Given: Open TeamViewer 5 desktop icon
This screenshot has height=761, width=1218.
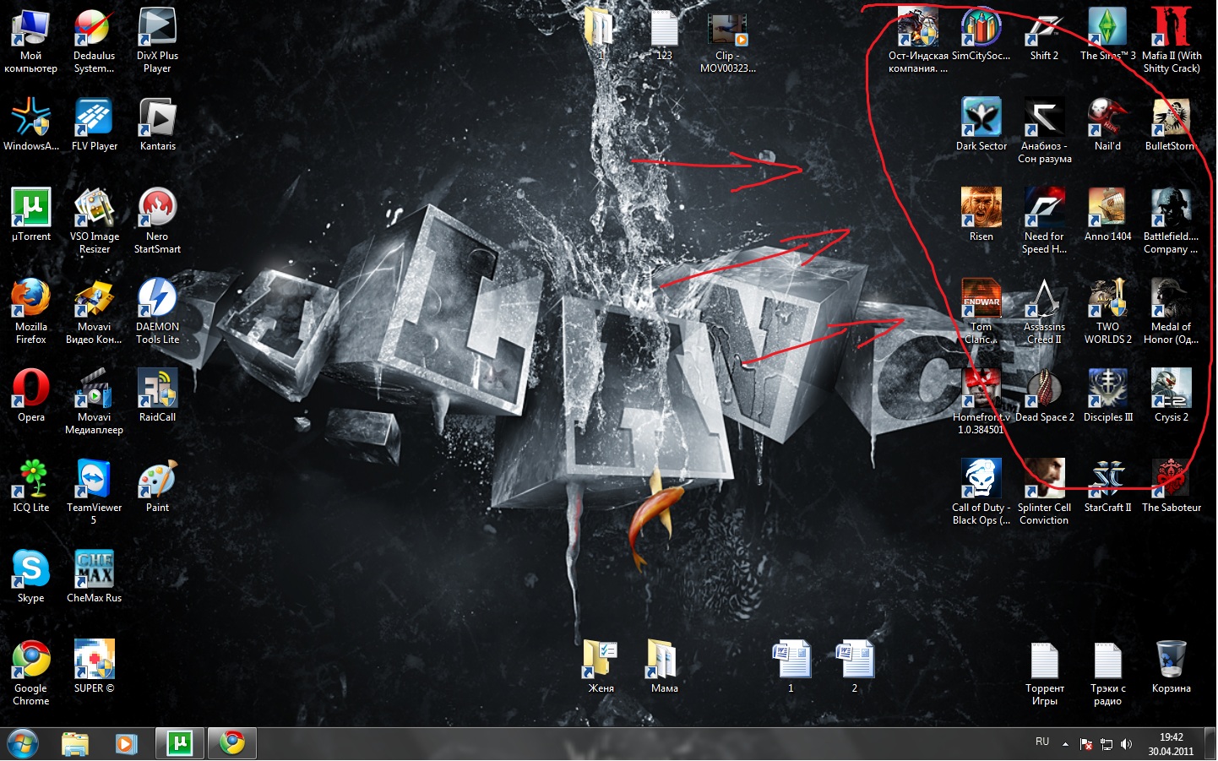Looking at the screenshot, I should (94, 492).
